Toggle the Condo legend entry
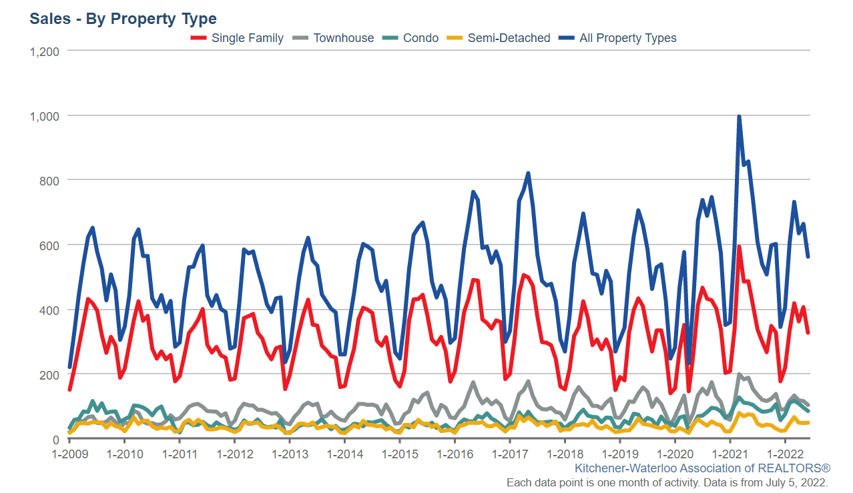Image resolution: width=853 pixels, height=493 pixels. [x=410, y=38]
